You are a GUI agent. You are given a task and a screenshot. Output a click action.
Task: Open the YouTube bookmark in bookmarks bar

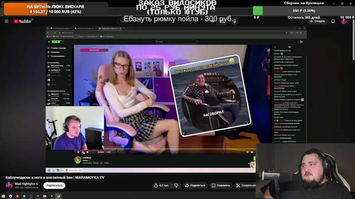pyautogui.click(x=80, y=36)
